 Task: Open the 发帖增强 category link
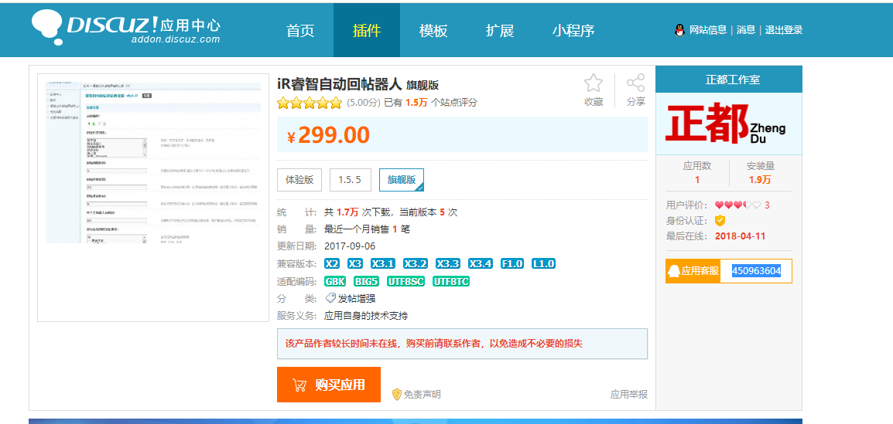pyautogui.click(x=357, y=298)
